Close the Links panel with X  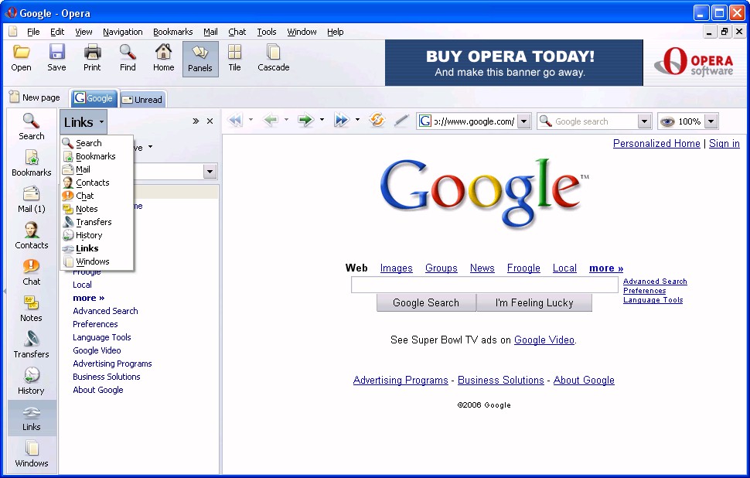pyautogui.click(x=210, y=121)
